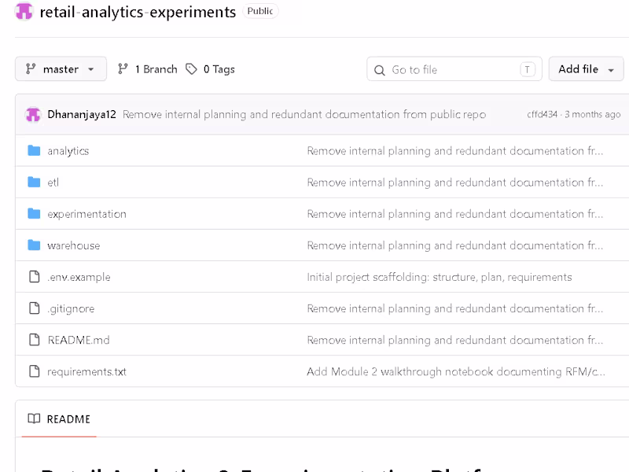Open the latest commit message in header bar
This screenshot has width=629, height=472.
tap(304, 114)
